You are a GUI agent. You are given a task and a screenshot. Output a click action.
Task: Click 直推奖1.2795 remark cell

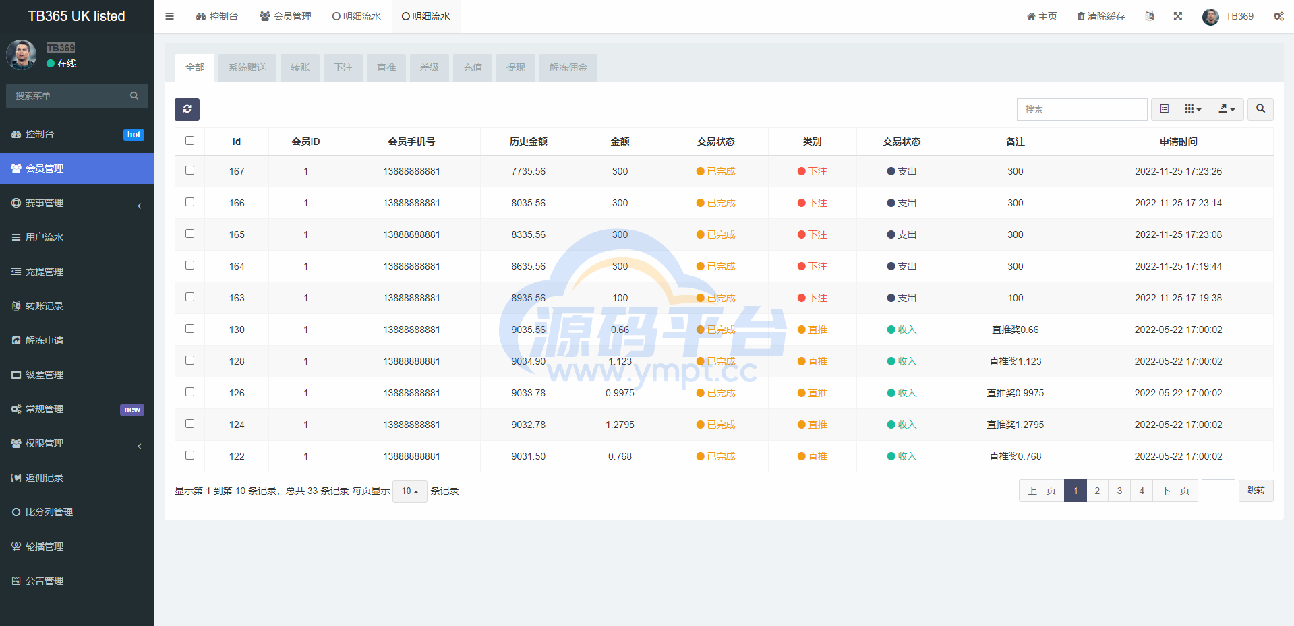click(x=1016, y=425)
